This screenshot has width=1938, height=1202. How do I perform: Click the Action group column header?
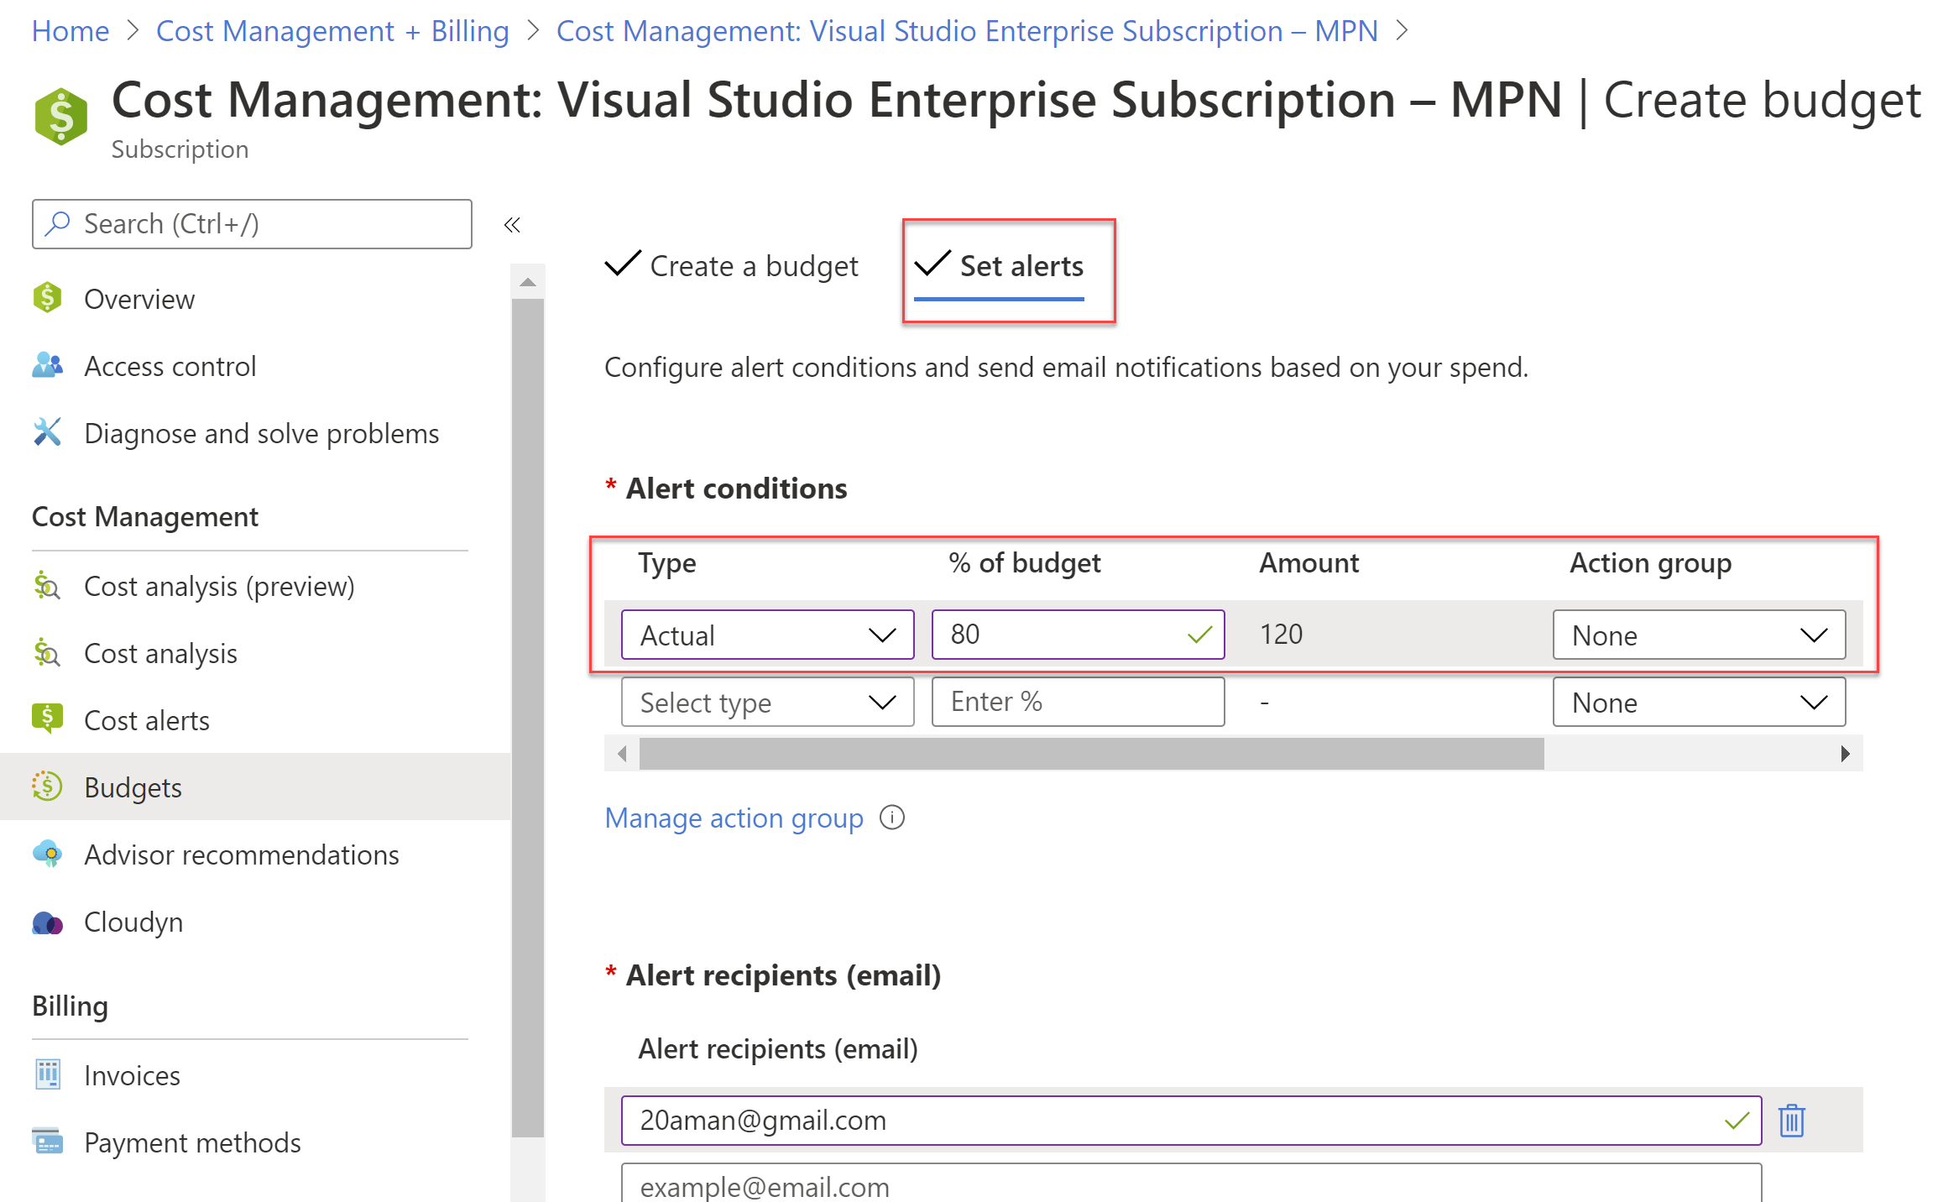(1650, 562)
